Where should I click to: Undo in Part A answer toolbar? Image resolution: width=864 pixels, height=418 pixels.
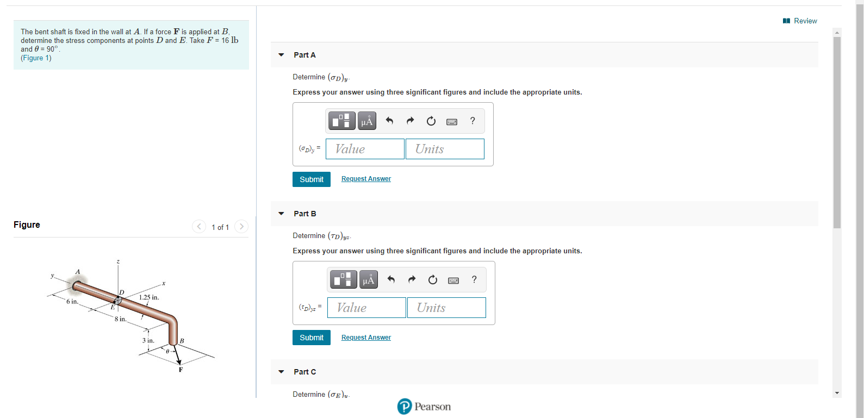(389, 121)
